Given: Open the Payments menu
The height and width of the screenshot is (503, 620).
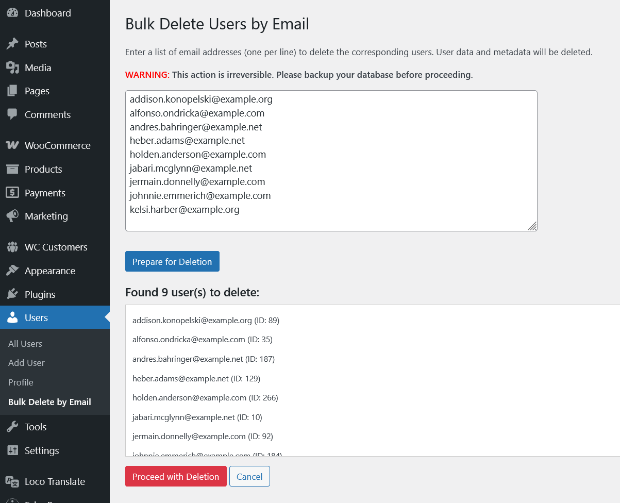Looking at the screenshot, I should coord(45,193).
